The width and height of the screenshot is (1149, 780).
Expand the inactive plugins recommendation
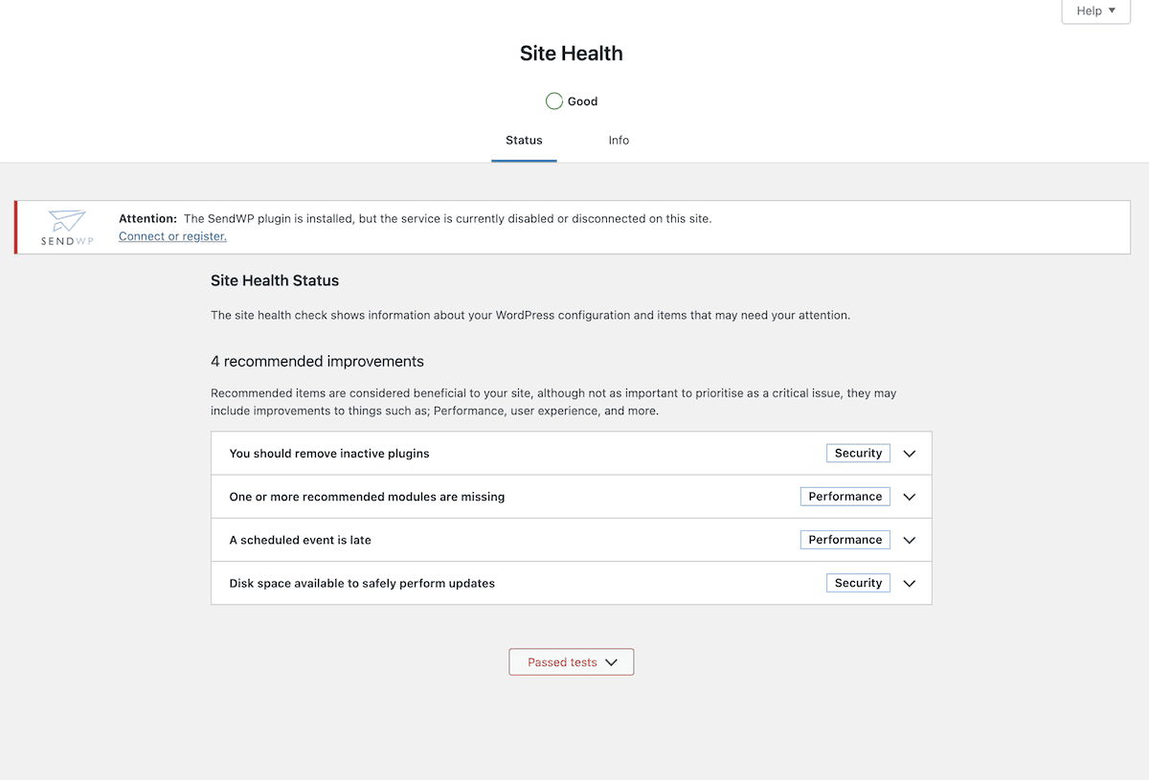click(908, 453)
